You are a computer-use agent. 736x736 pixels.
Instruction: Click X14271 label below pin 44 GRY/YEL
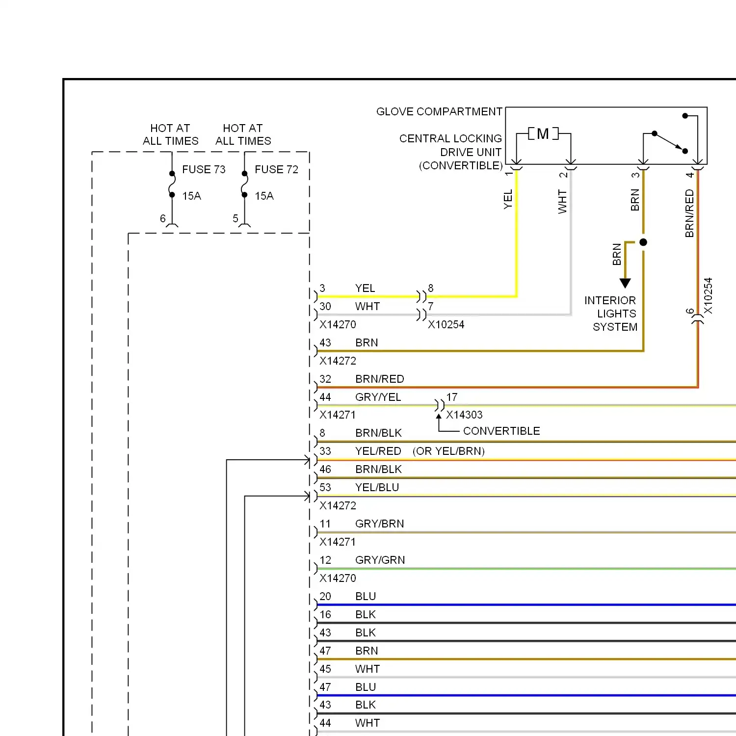pyautogui.click(x=338, y=415)
